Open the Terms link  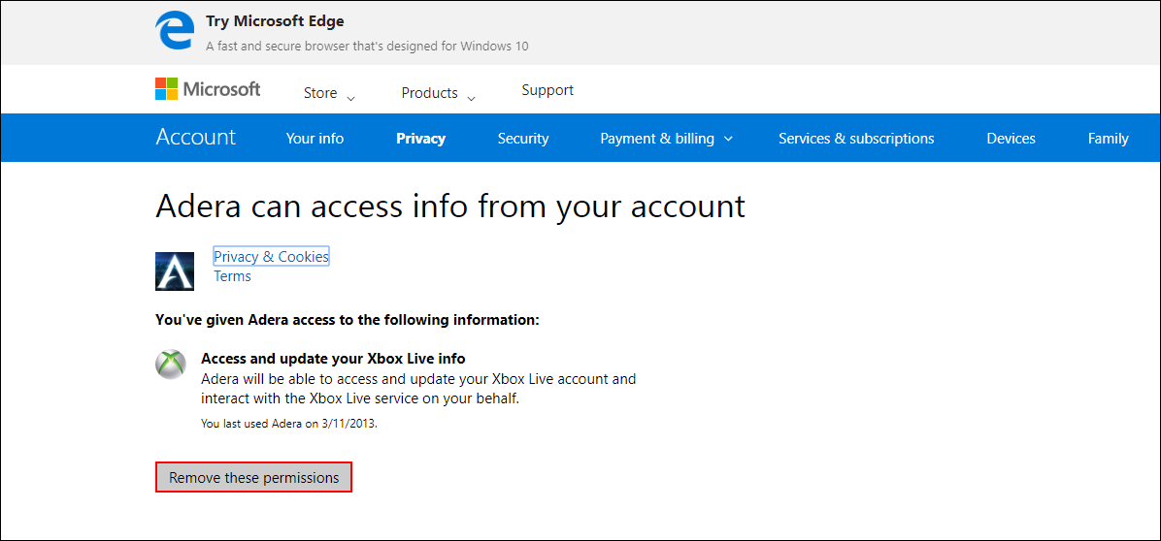click(x=233, y=276)
